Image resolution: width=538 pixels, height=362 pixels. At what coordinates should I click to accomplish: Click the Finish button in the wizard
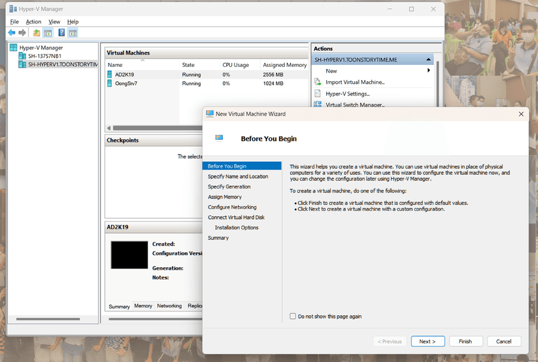tap(465, 341)
